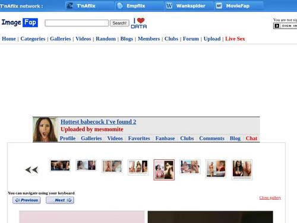
Task: Open Videos in top navigation
Action: point(83,39)
